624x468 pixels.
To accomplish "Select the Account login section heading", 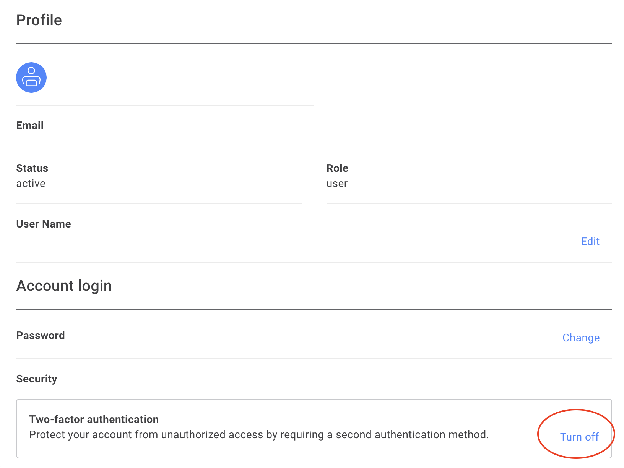I will pos(64,285).
